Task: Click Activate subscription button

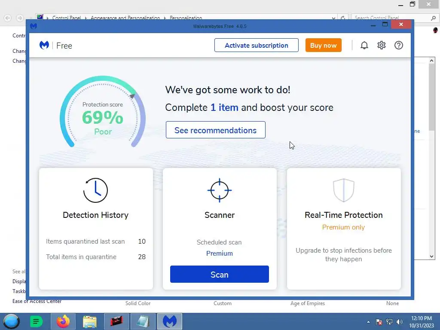Action: [x=256, y=45]
